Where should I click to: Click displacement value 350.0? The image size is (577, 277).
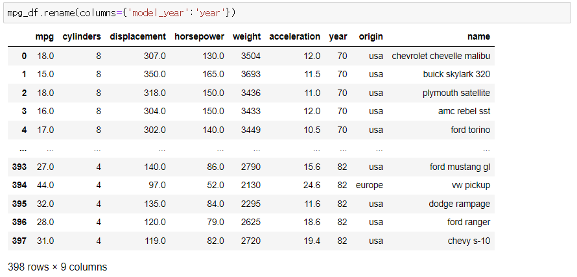pos(155,75)
